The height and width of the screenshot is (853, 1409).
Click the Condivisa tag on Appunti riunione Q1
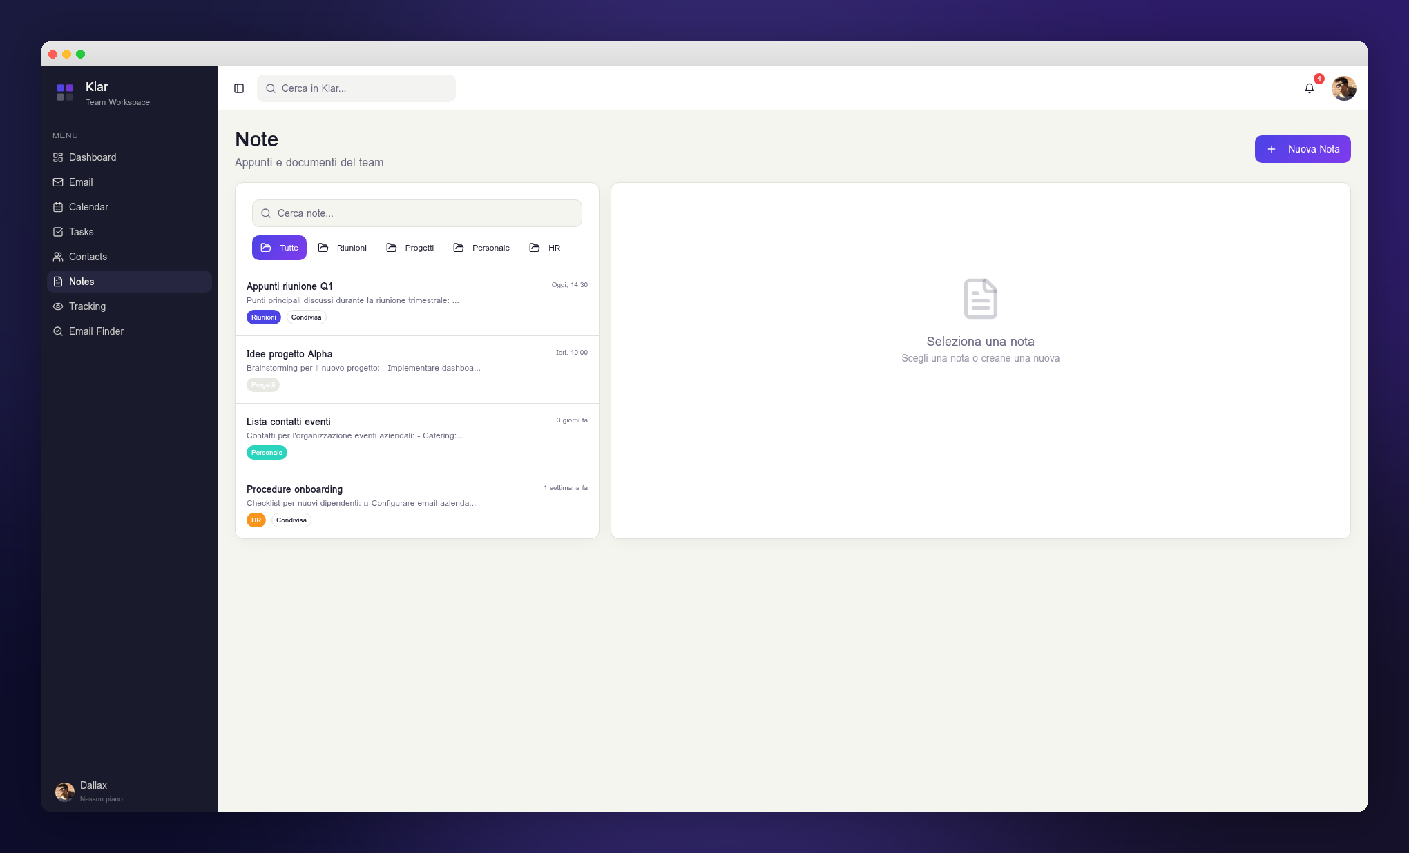(306, 317)
